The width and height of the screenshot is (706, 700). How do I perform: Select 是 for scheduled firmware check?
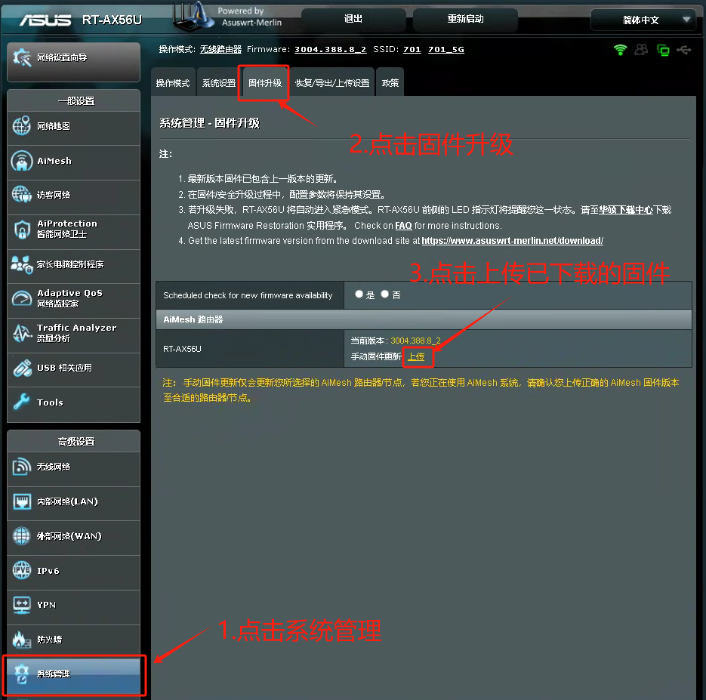[x=359, y=294]
